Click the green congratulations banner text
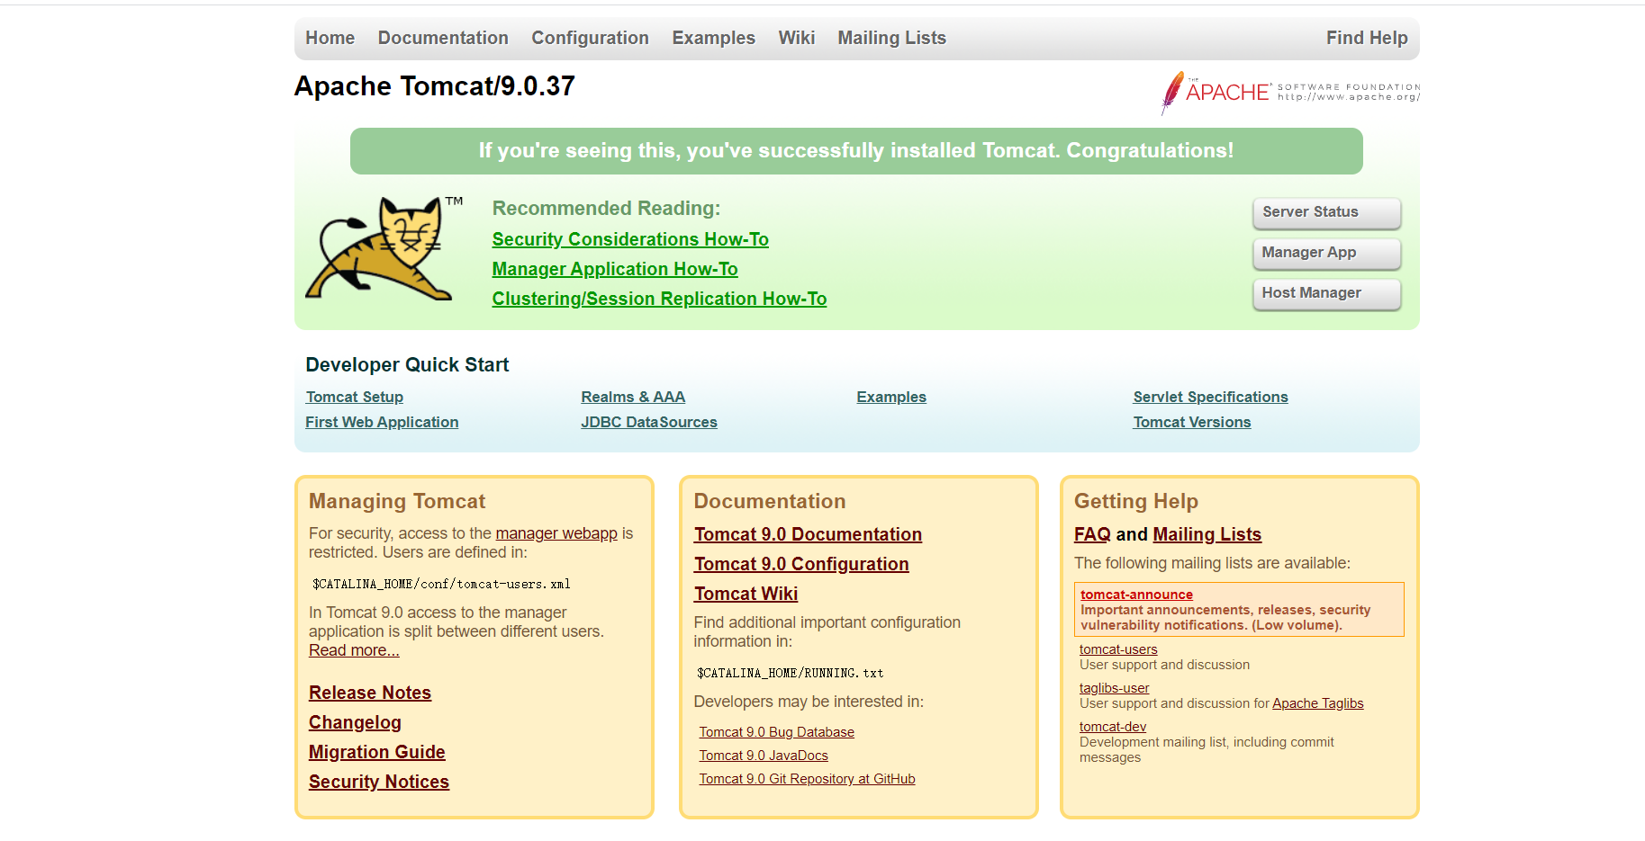1645x841 pixels. pyautogui.click(x=856, y=151)
